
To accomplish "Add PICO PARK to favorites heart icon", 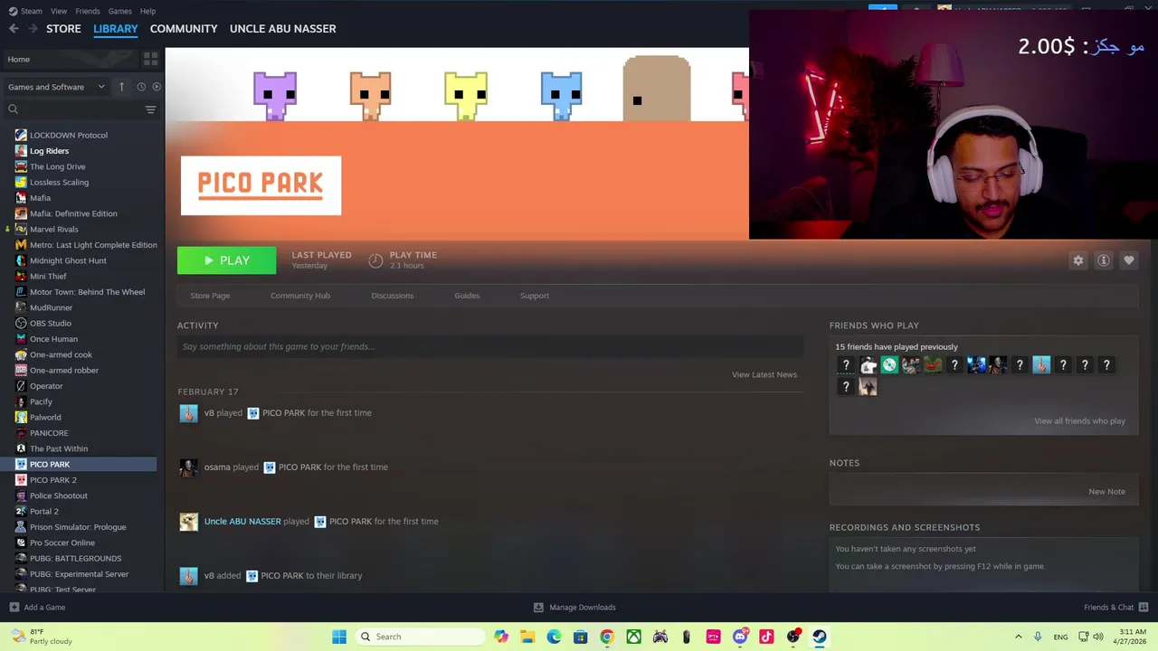I will coord(1129,260).
